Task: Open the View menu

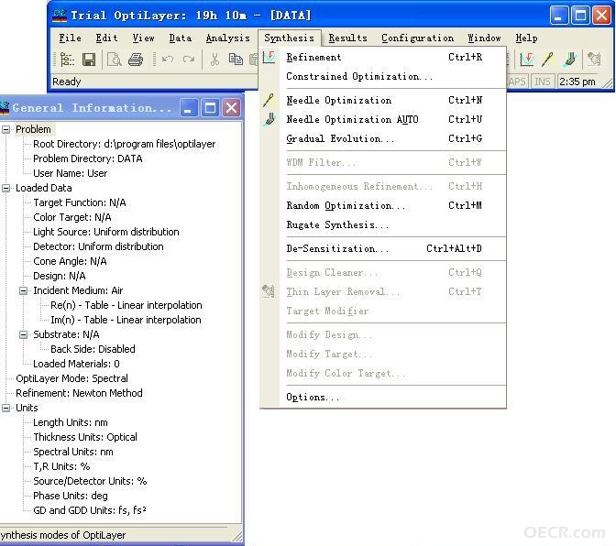Action: click(x=143, y=38)
